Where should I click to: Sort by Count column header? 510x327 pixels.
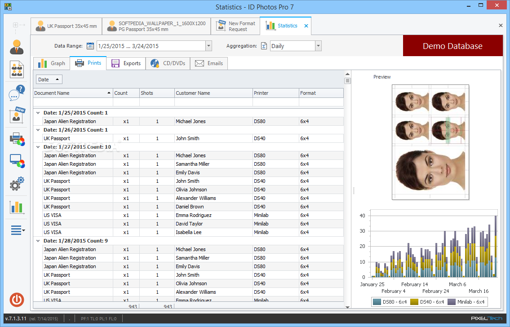click(x=126, y=93)
